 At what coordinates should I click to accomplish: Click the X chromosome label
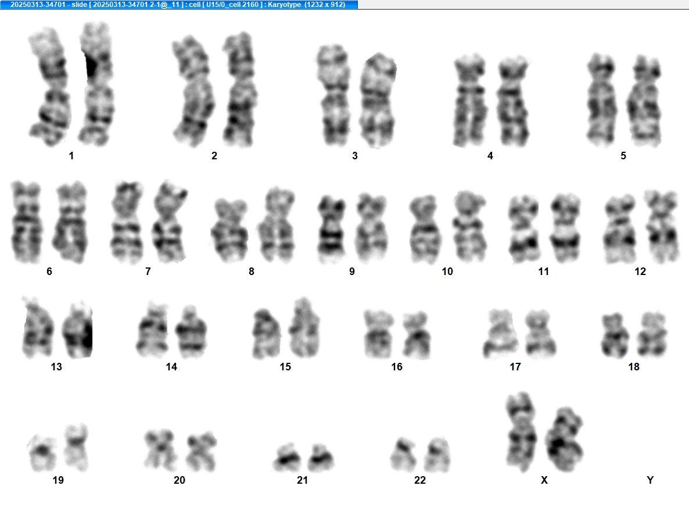[544, 480]
